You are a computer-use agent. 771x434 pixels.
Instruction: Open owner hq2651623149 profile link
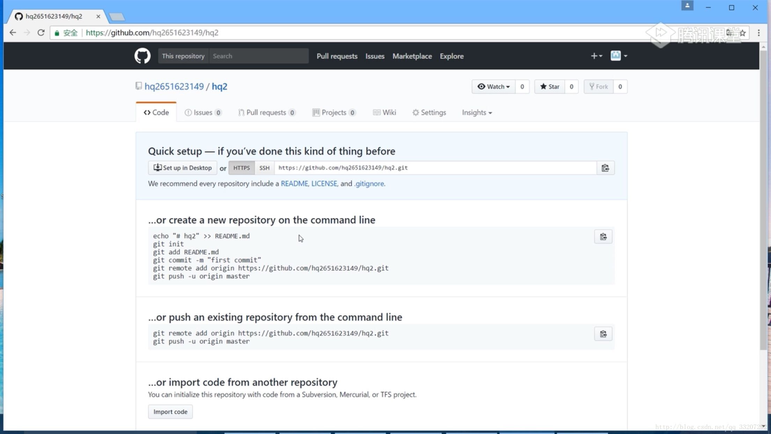(174, 87)
